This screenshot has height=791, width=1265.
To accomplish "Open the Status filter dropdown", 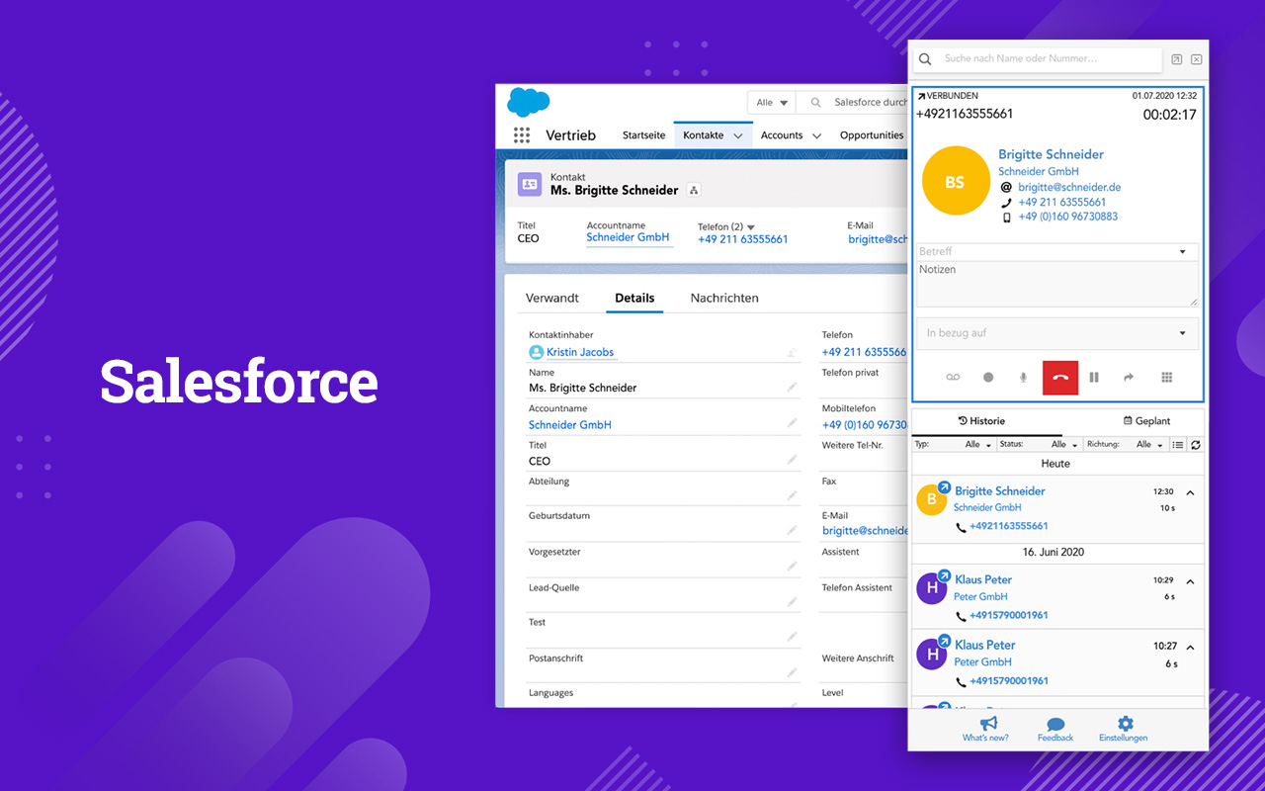I will point(1064,445).
